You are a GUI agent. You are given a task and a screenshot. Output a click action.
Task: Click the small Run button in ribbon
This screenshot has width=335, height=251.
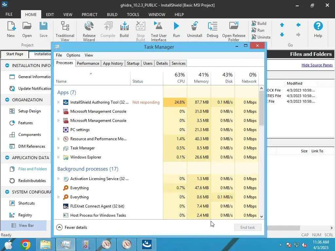[x=258, y=30]
